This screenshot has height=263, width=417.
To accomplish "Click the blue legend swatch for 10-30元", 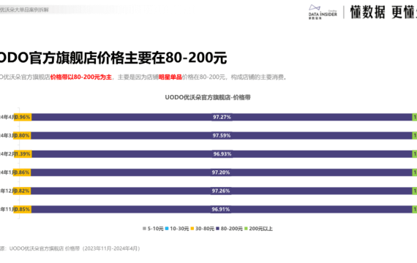I will (x=167, y=229).
